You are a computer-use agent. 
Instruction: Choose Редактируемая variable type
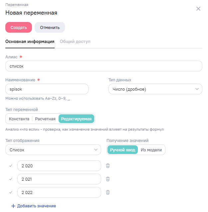click(x=76, y=119)
